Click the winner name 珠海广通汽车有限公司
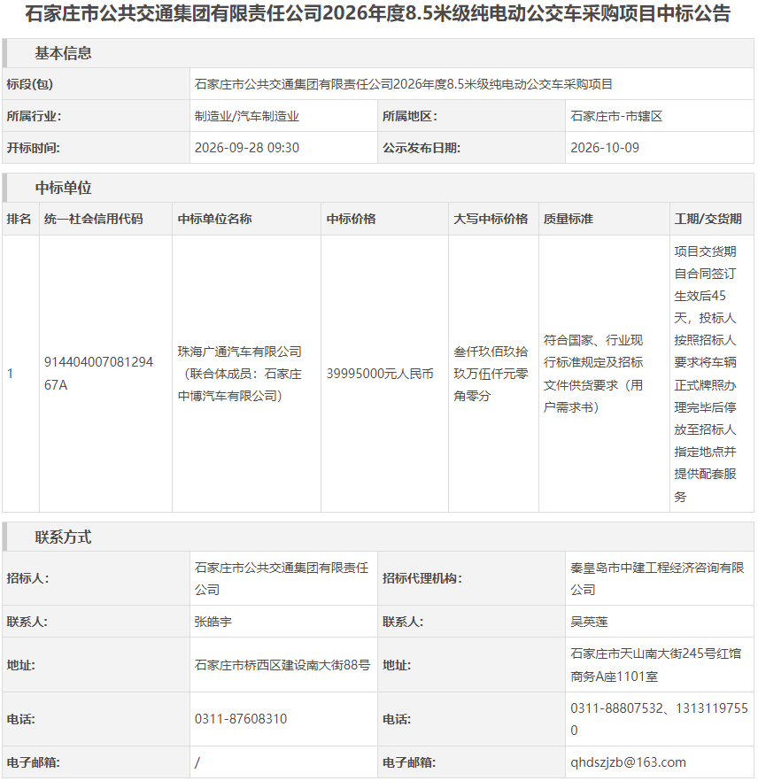The height and width of the screenshot is (781, 758). 240,352
